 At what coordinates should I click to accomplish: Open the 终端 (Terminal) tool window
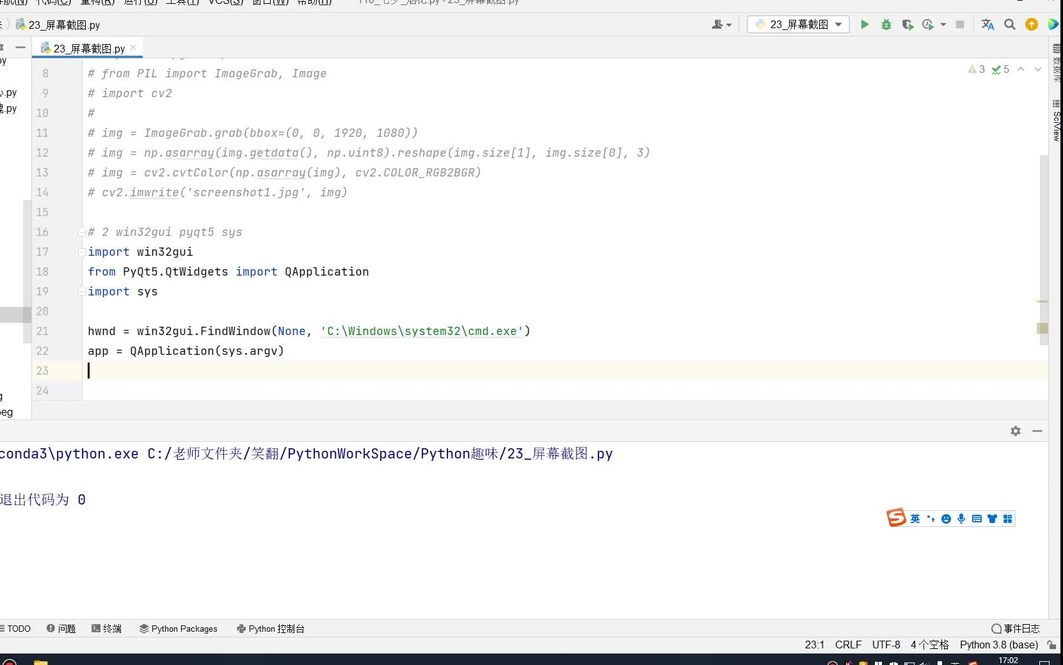pyautogui.click(x=106, y=629)
